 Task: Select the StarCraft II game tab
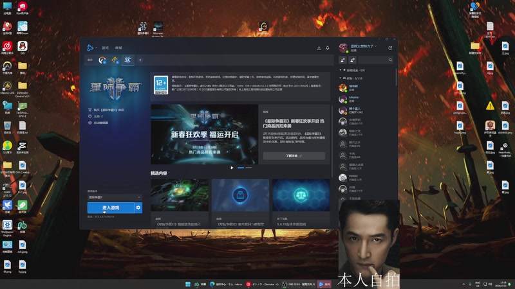[127, 60]
